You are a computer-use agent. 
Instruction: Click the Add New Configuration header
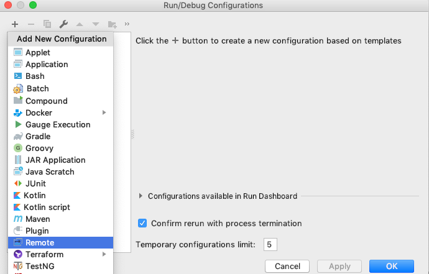[62, 39]
